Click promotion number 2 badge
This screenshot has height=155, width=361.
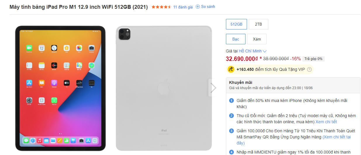pyautogui.click(x=232, y=116)
